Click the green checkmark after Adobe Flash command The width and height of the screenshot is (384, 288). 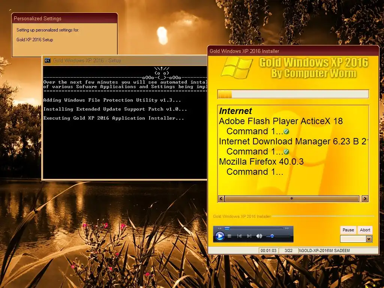pos(286,132)
